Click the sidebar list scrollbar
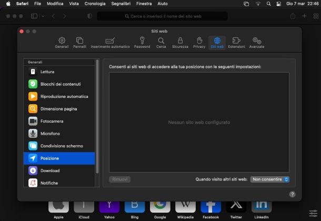Screen dimensions: 321x221 click(97, 116)
